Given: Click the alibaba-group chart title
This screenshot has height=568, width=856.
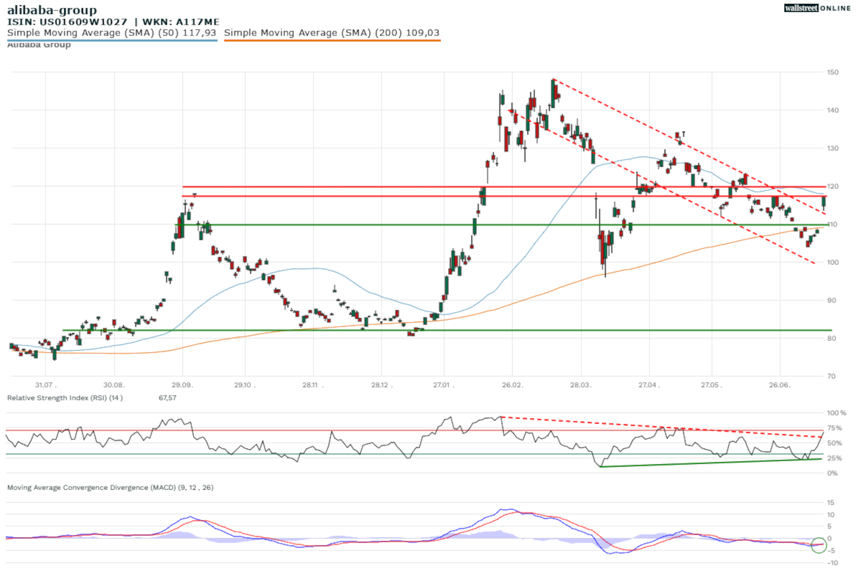Looking at the screenshot, I should click(51, 10).
